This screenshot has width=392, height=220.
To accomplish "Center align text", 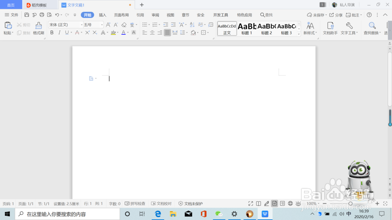I will pyautogui.click(x=152, y=32).
